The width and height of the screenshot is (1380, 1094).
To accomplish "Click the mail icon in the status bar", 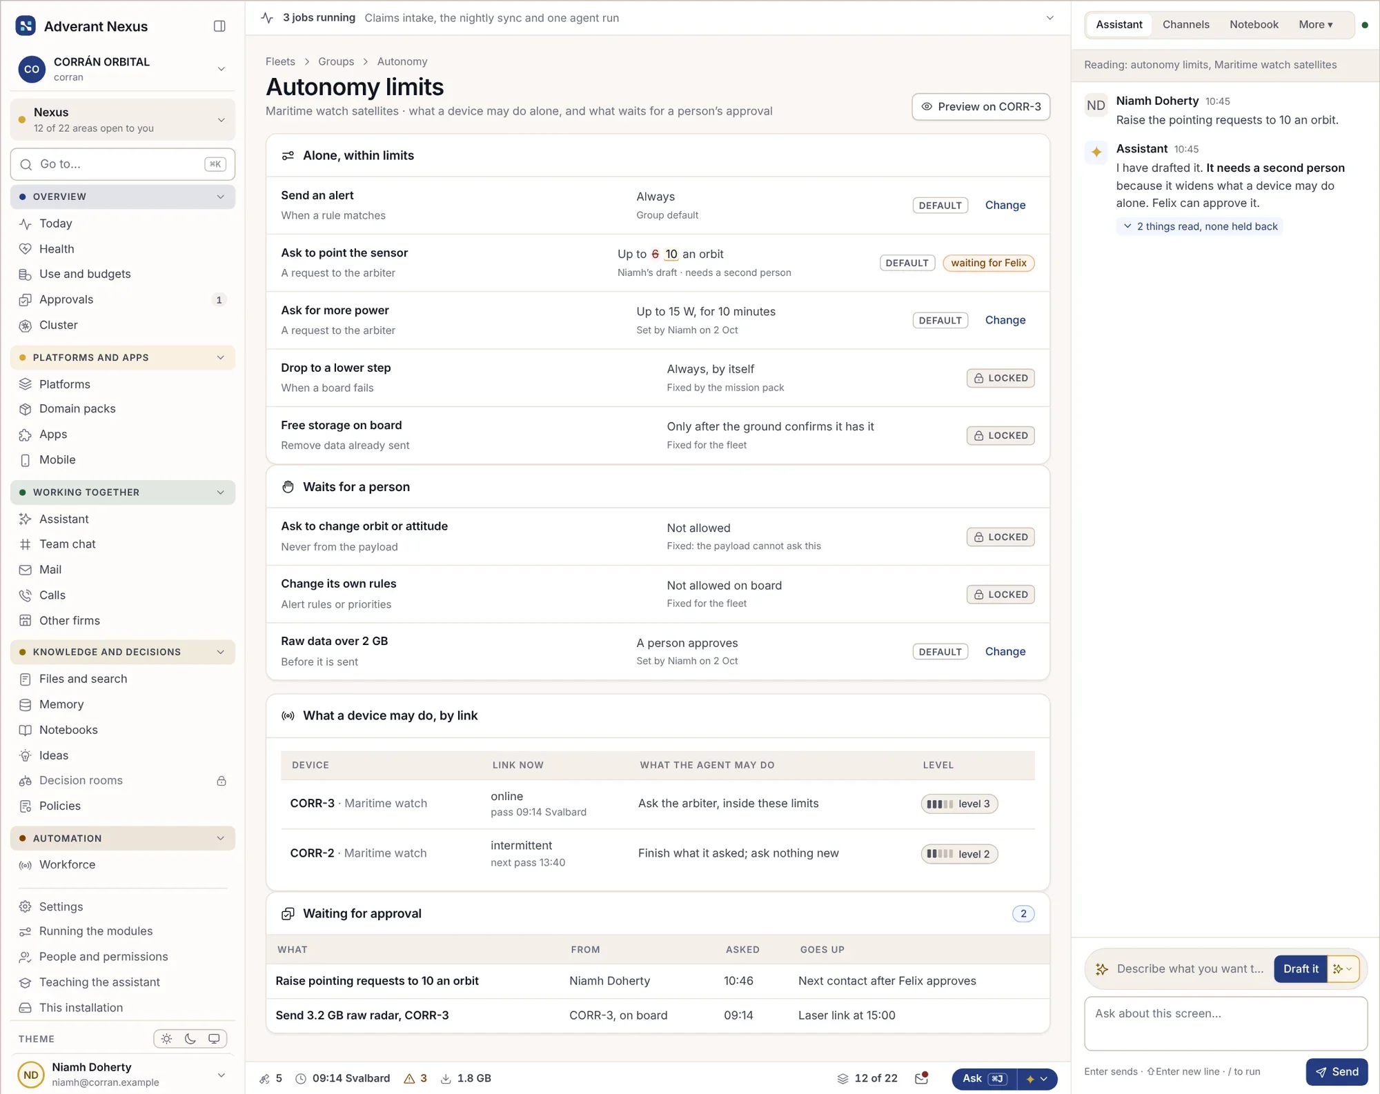I will pyautogui.click(x=922, y=1078).
